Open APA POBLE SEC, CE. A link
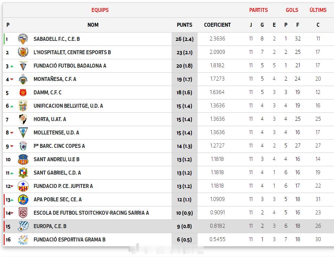This screenshot has height=257, width=334. pyautogui.click(x=58, y=200)
